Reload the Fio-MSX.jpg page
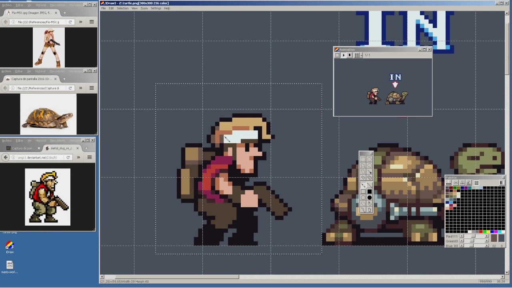The width and height of the screenshot is (512, 288). (x=70, y=22)
